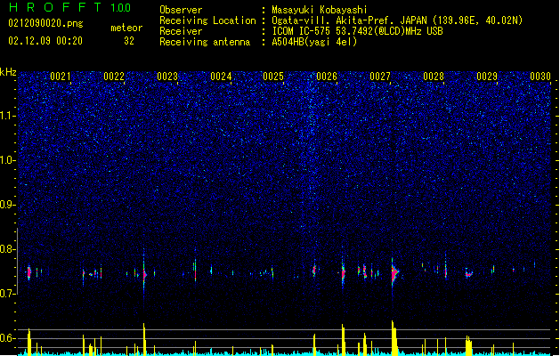Click the 0025 time marker
Viewport: 560px width, 356px height.
pyautogui.click(x=273, y=77)
